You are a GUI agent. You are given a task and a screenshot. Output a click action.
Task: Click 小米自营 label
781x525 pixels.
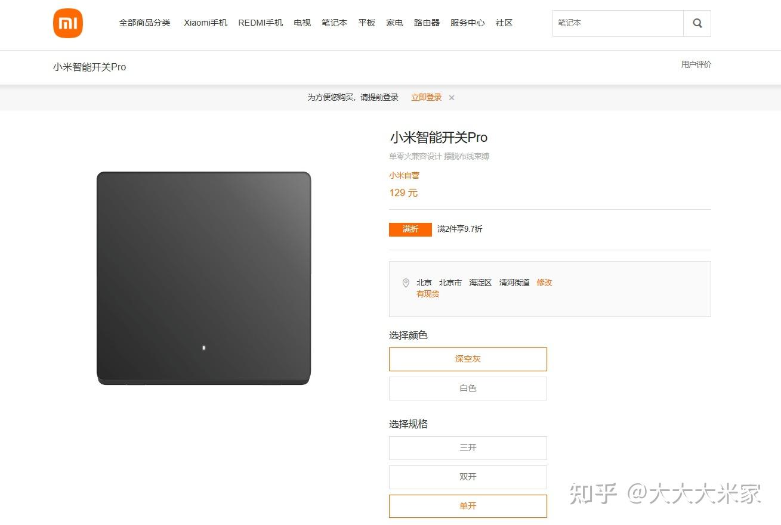(404, 176)
